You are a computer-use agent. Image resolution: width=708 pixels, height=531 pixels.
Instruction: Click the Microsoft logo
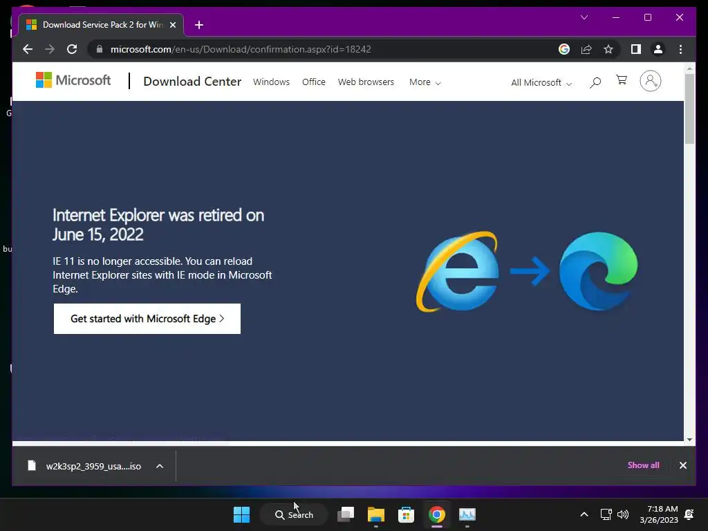click(73, 80)
